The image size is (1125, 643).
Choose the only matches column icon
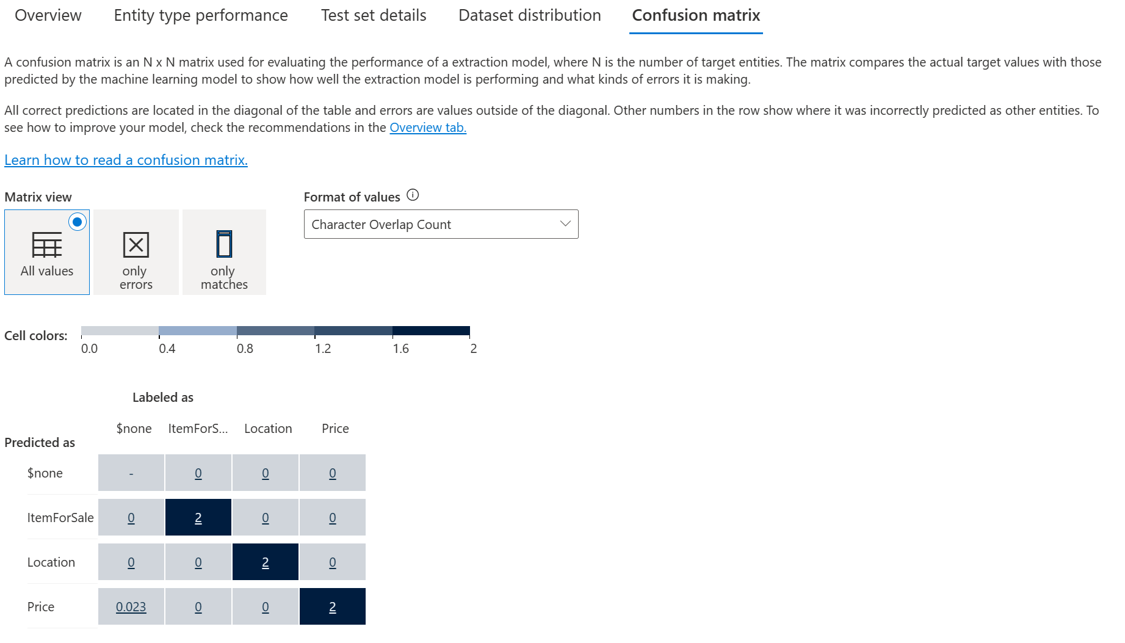224,244
